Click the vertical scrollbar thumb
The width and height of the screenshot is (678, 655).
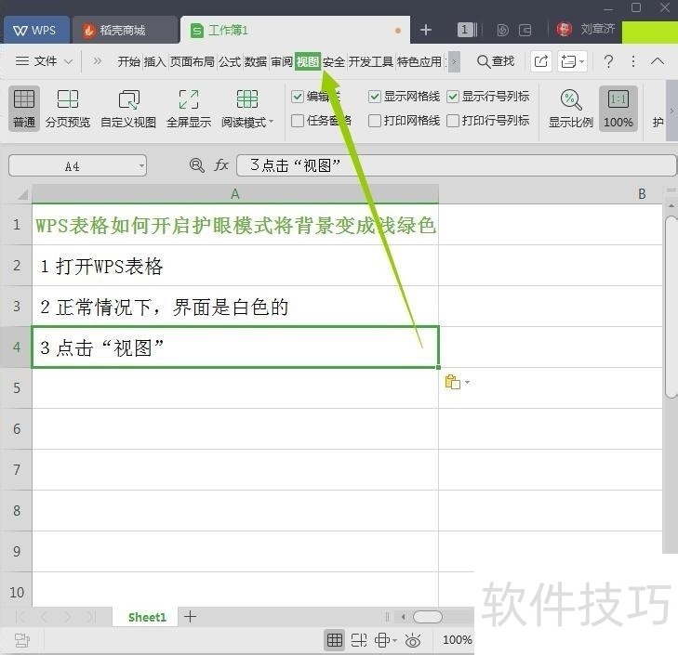(x=671, y=308)
